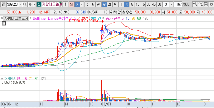The height and width of the screenshot is (108, 214).
Task: Expand the dropdown arrow beside the speaker icon
Action: click(x=34, y=5)
